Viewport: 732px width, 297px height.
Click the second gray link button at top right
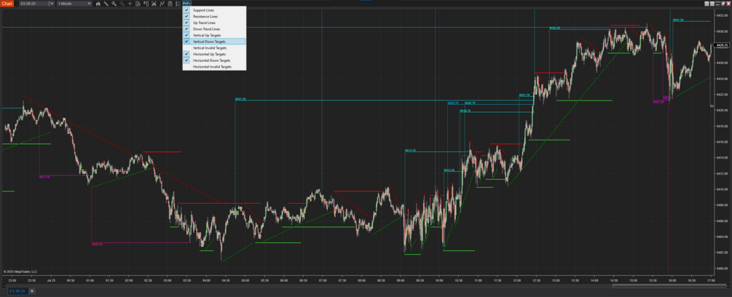click(x=712, y=4)
